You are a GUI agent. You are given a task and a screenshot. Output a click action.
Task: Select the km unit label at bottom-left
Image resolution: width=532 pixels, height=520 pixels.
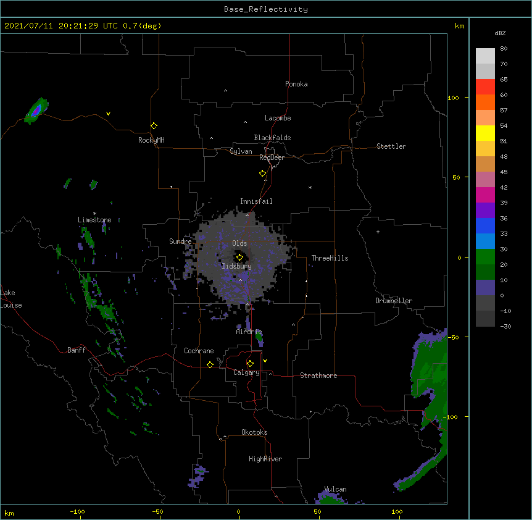pos(9,513)
